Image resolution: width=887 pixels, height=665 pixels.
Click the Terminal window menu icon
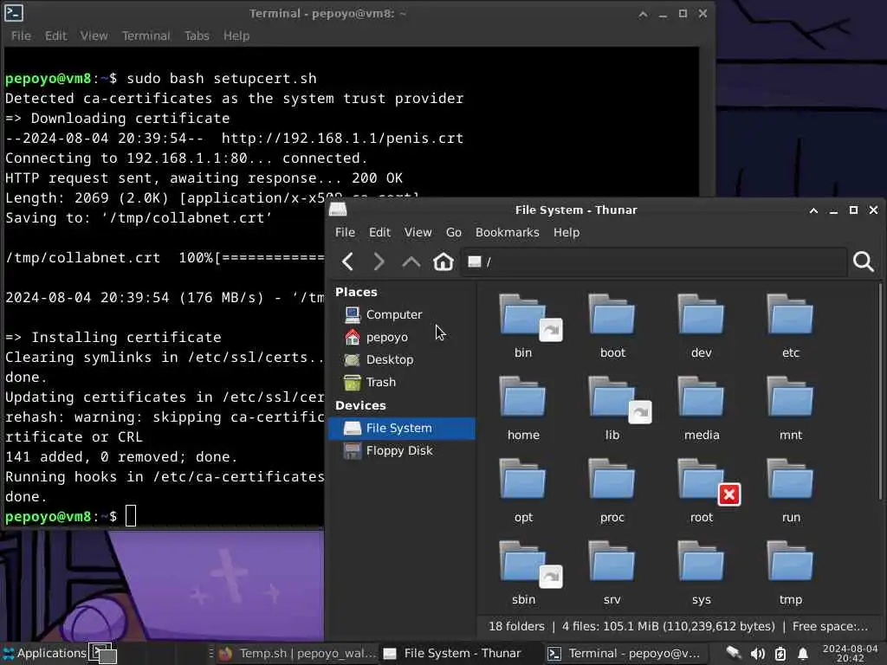pos(14,12)
